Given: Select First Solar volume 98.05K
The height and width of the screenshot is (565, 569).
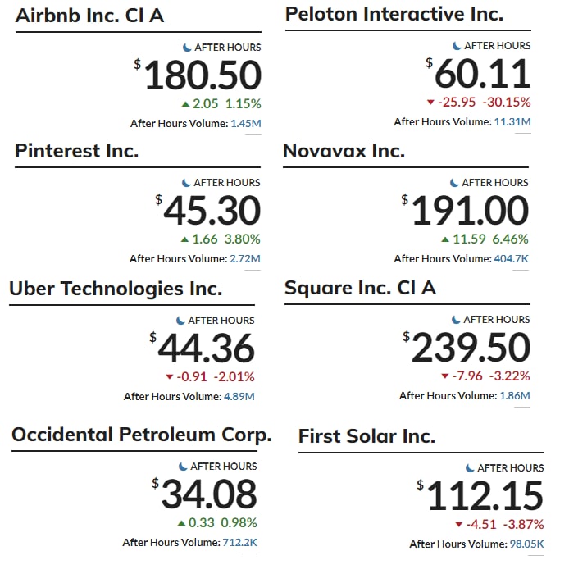Looking at the screenshot, I should pyautogui.click(x=527, y=544).
